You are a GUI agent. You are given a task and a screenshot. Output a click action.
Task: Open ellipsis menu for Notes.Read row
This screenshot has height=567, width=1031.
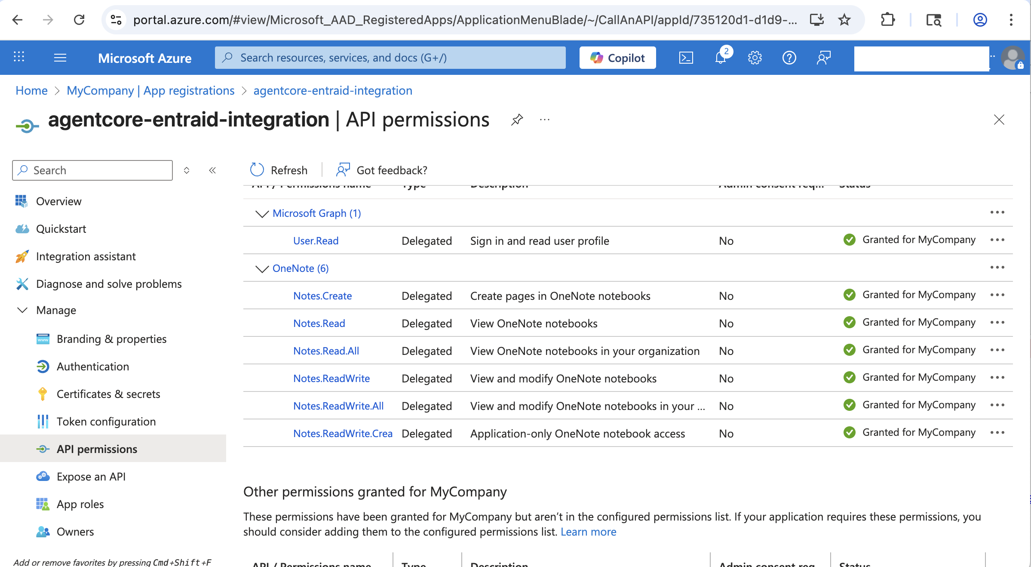997,323
